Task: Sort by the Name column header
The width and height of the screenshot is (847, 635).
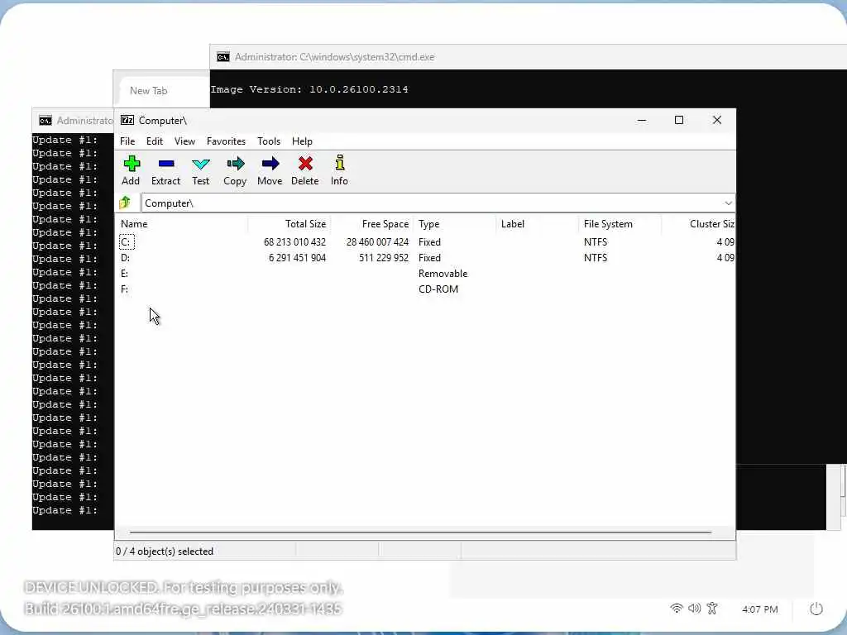Action: tap(182, 223)
